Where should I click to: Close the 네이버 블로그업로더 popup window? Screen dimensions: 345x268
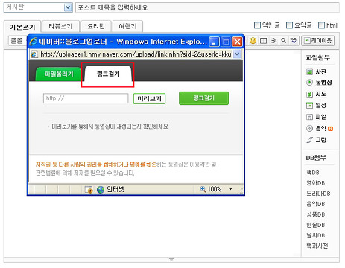pyautogui.click(x=237, y=42)
